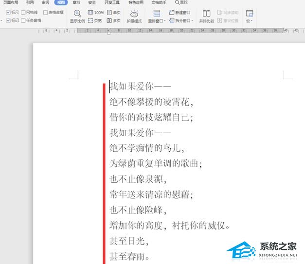
Task: Open the 安全 security tab
Action: [92, 2]
